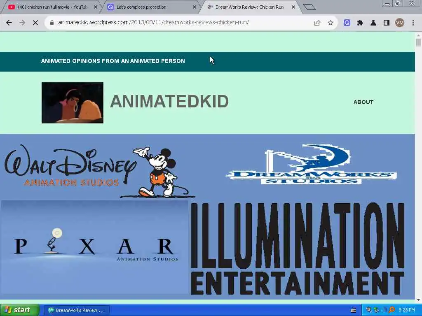Open the puzzle-piece Extensions menu
This screenshot has height=316, width=422.
(360, 23)
